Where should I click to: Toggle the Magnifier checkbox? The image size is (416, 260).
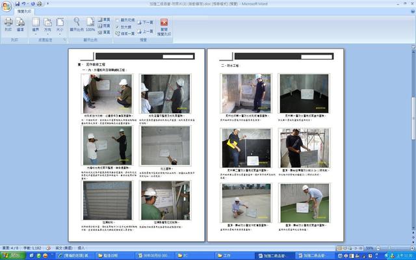[117, 27]
